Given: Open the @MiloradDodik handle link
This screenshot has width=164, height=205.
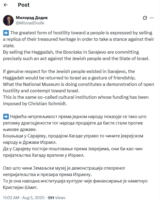Looking at the screenshot, I should [x=30, y=23].
